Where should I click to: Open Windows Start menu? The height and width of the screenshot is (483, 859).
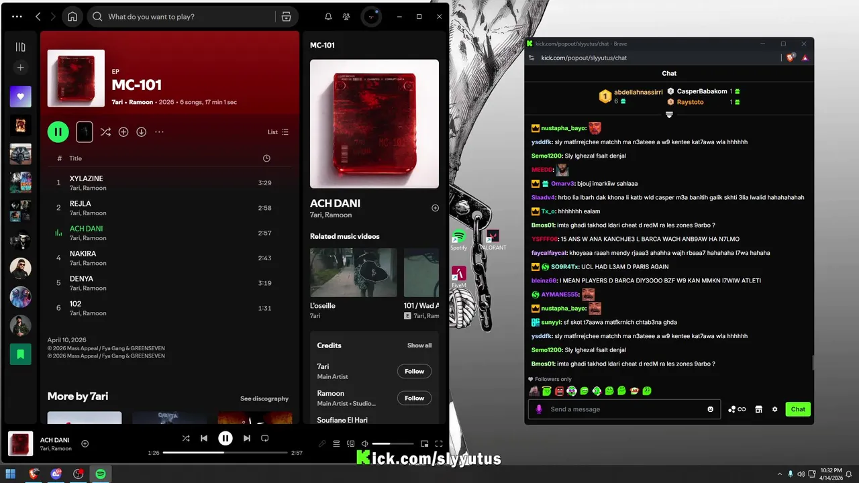tap(11, 474)
